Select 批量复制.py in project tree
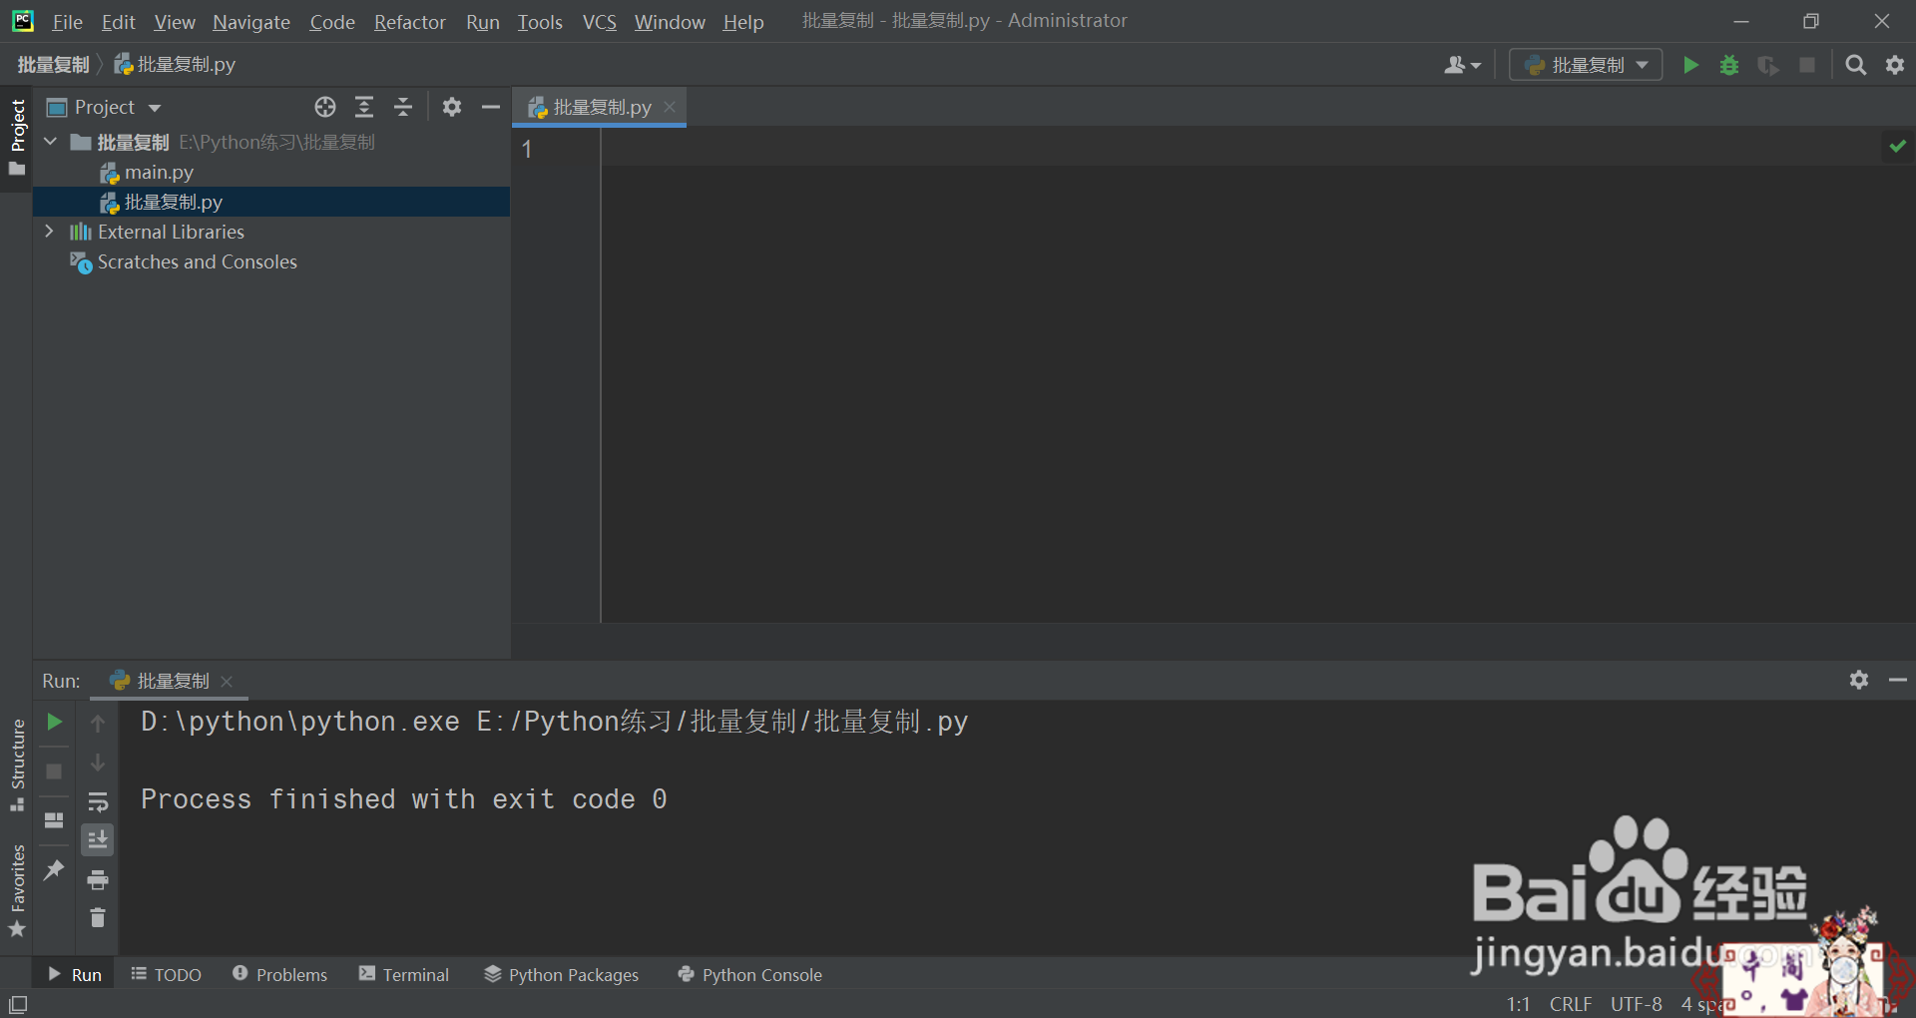The height and width of the screenshot is (1018, 1916). tap(271, 202)
